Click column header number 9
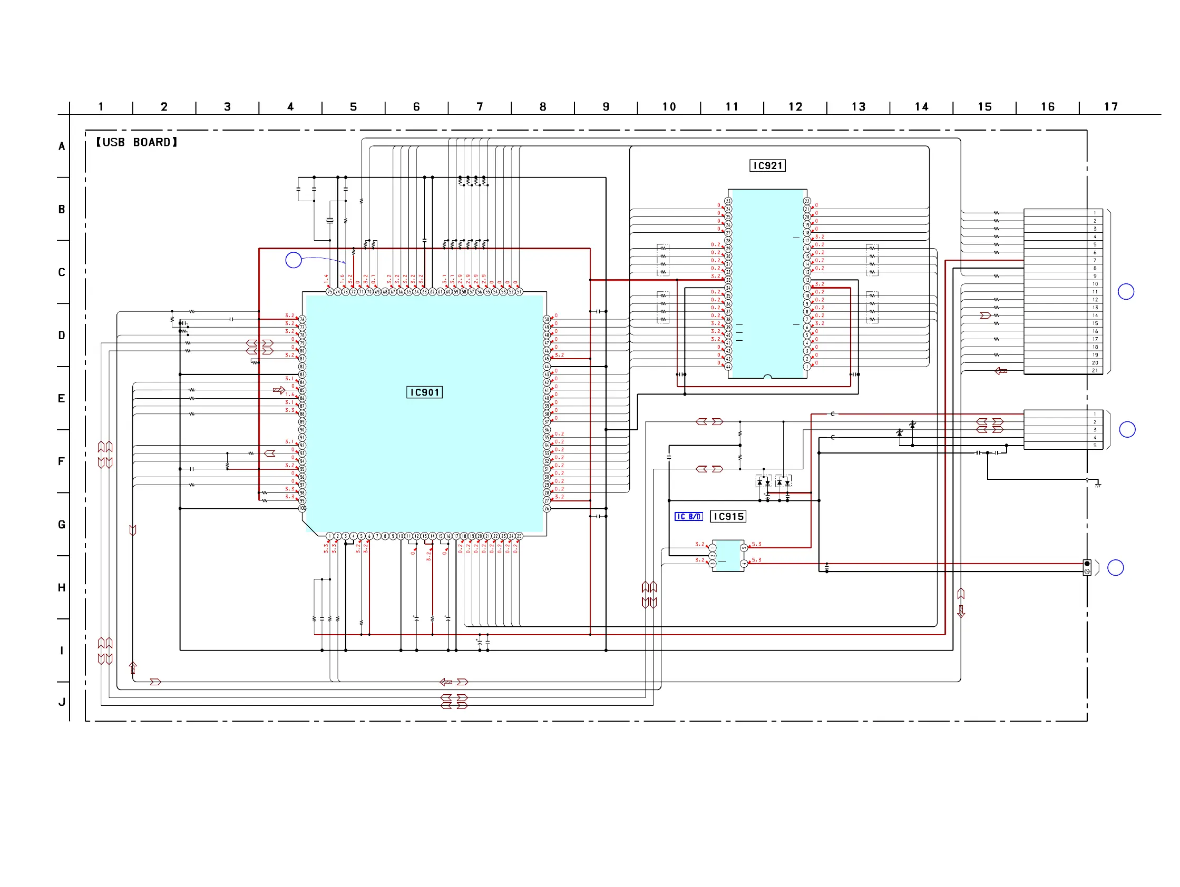1180x887 pixels. click(x=606, y=106)
